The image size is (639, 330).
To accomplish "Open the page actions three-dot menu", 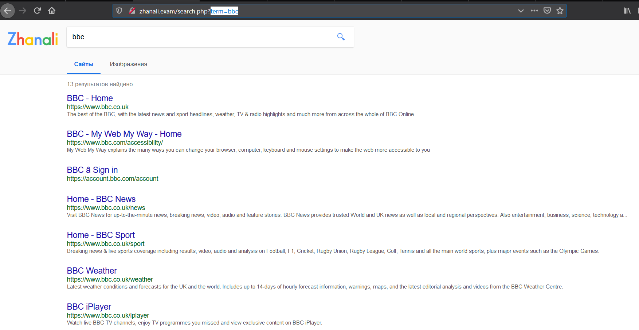I will click(x=534, y=11).
